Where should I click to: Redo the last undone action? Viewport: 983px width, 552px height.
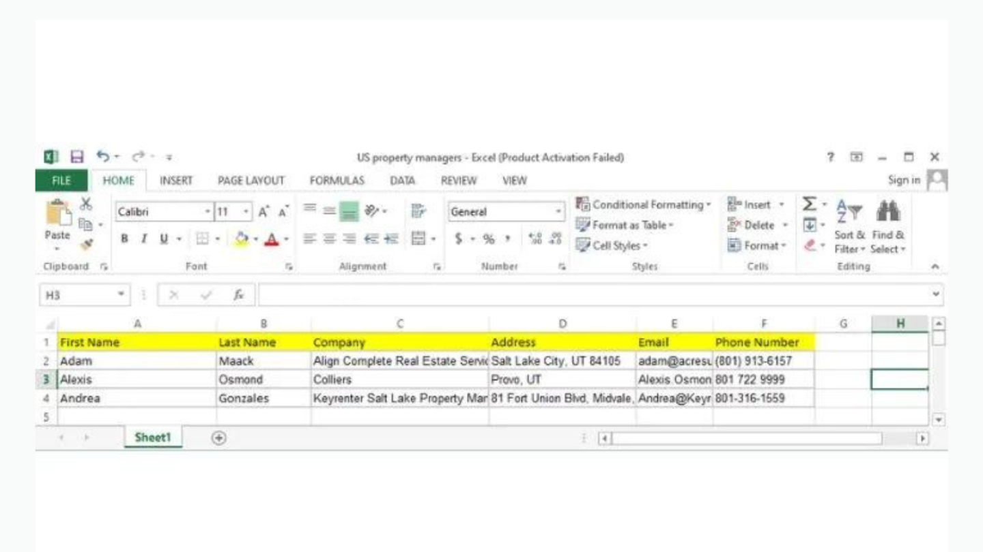click(x=138, y=157)
